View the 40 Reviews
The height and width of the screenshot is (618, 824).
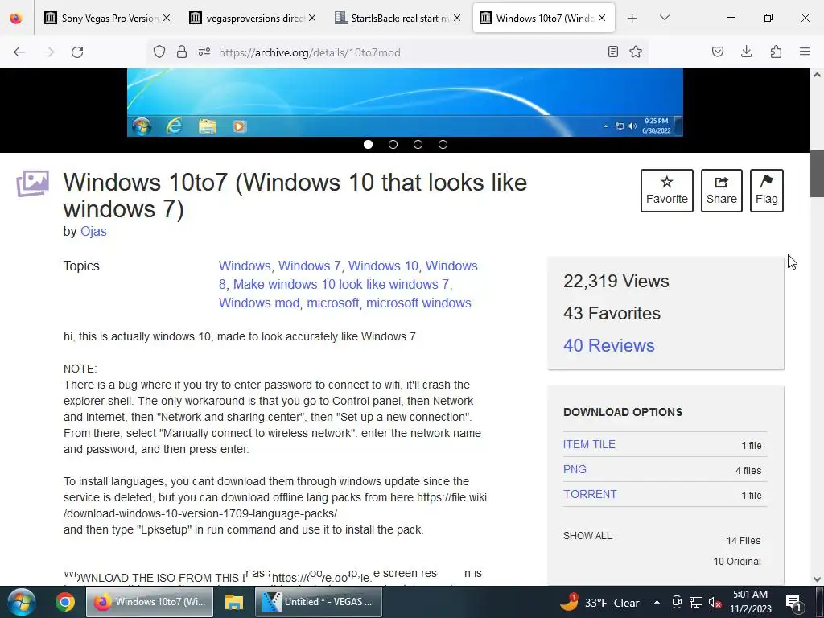[x=609, y=345]
